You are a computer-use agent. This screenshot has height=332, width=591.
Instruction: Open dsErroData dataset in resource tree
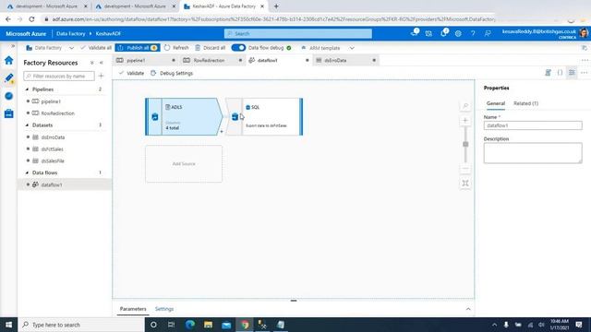(53, 137)
